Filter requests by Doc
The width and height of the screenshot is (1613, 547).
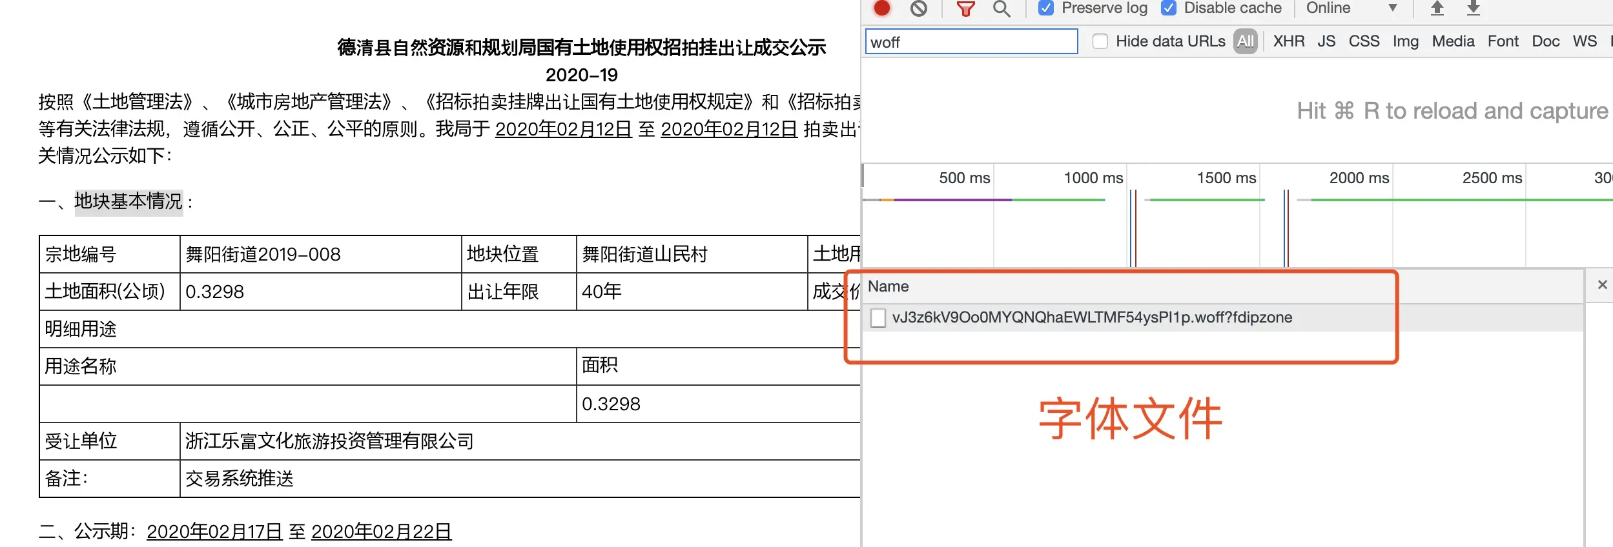tap(1546, 41)
